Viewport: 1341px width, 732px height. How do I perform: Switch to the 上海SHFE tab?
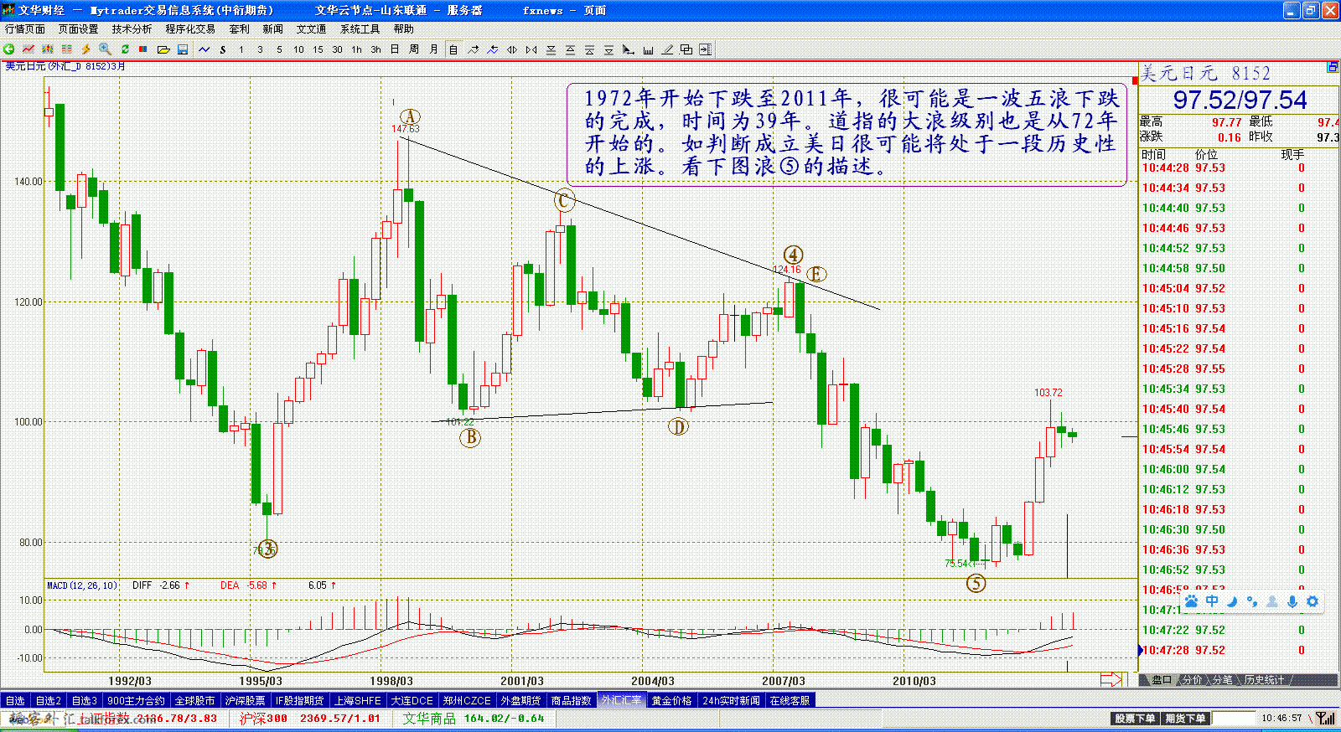[358, 700]
